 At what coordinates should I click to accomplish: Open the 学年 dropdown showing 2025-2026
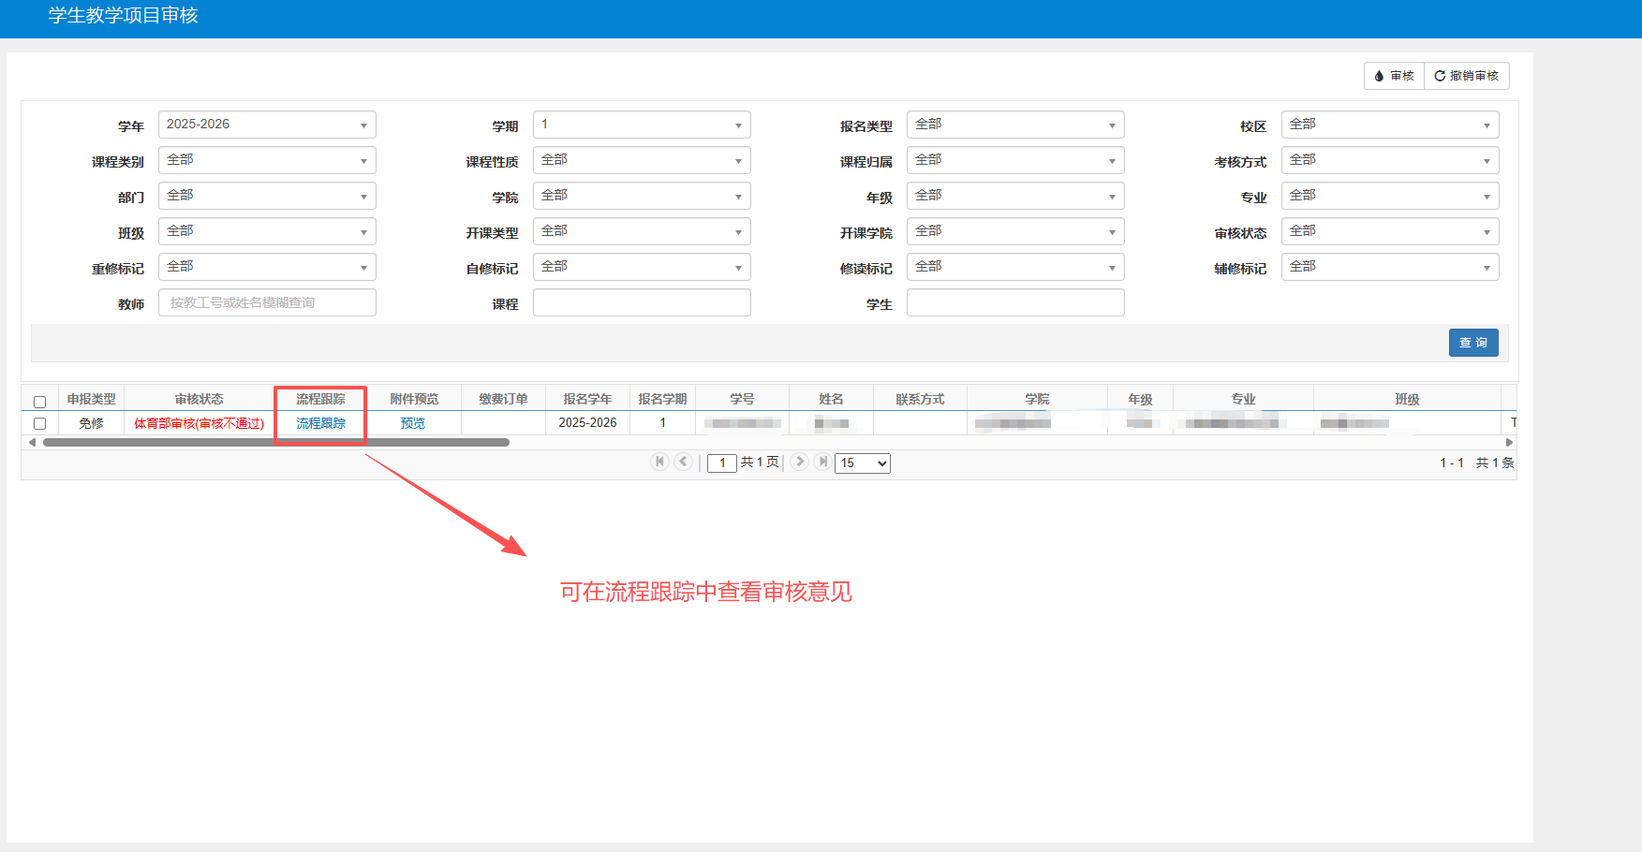tap(267, 125)
